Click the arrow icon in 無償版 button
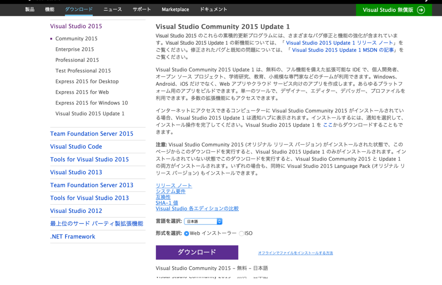The image size is (442, 285). (421, 10)
